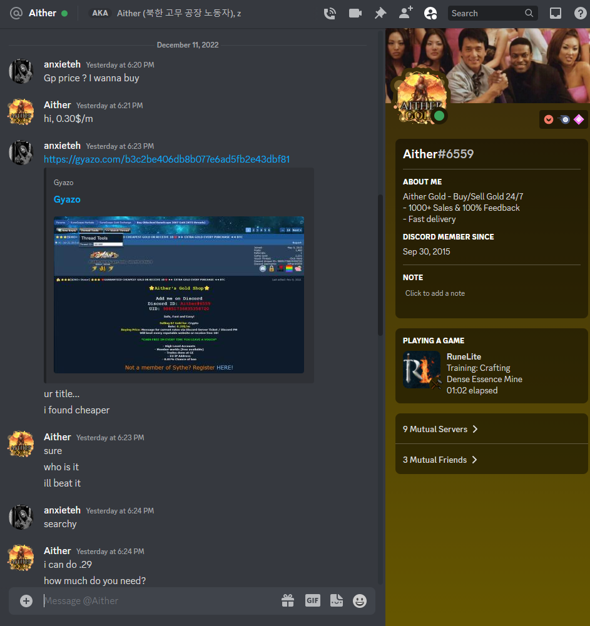Open the Help icon

pos(581,14)
